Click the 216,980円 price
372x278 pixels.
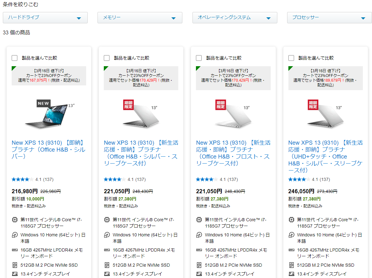coord(25,191)
